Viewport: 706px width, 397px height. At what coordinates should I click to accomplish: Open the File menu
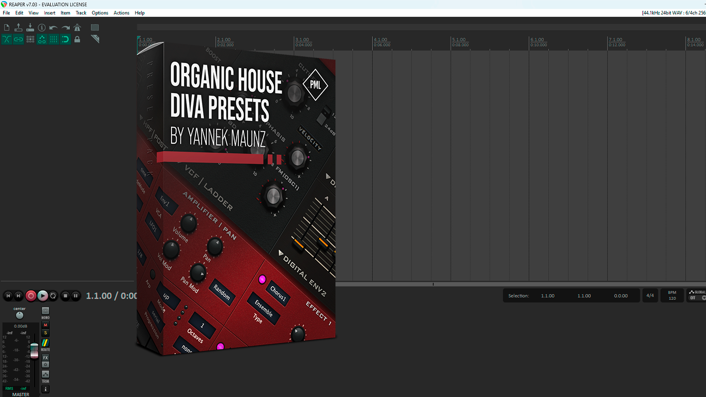[6, 13]
